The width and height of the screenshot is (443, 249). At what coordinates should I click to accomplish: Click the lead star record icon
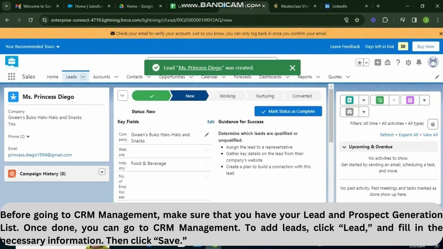click(13, 97)
